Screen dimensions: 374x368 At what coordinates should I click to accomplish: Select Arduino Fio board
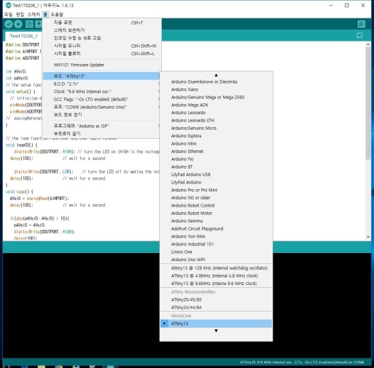click(216, 159)
